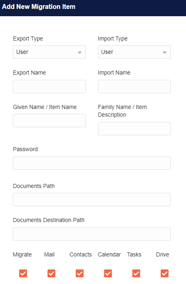
Task: Toggle the Contacts checkbox
Action: [x=79, y=273]
